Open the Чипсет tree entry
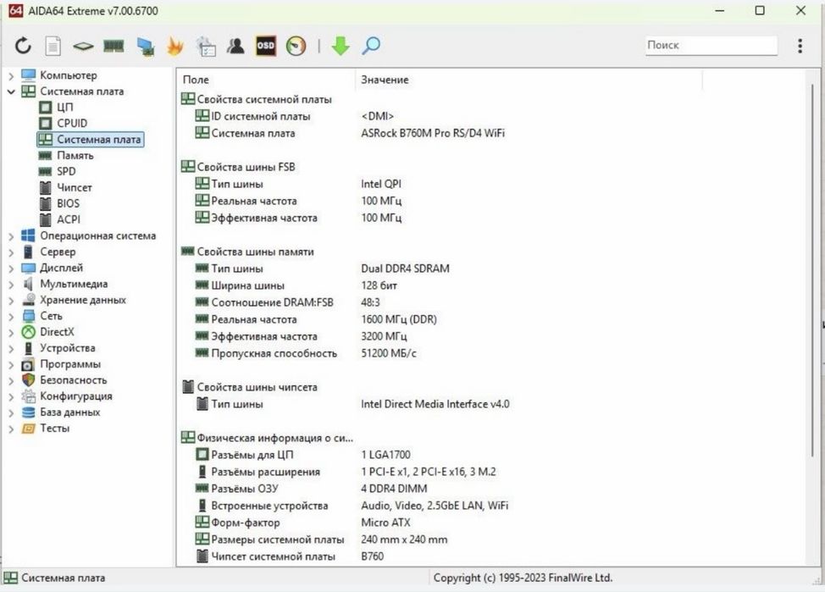This screenshot has height=592, width=825. [75, 187]
